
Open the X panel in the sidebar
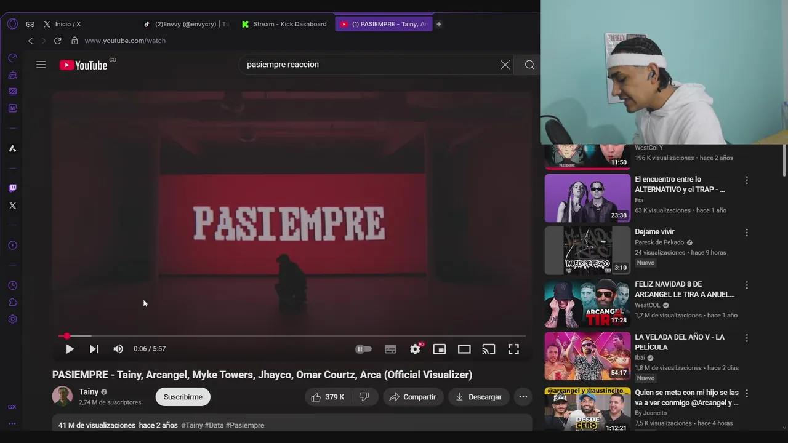[12, 206]
